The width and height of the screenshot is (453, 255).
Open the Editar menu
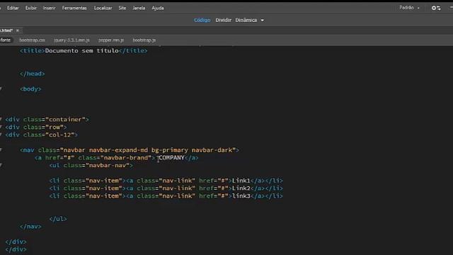(13, 8)
